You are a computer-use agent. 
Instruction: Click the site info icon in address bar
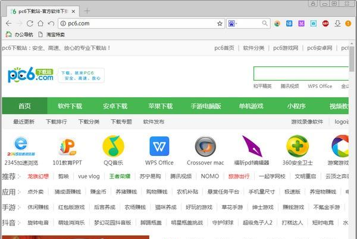click(x=63, y=23)
